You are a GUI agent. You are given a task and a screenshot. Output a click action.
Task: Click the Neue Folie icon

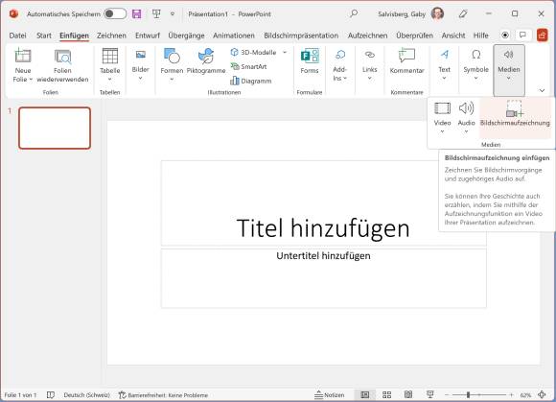pos(23,56)
